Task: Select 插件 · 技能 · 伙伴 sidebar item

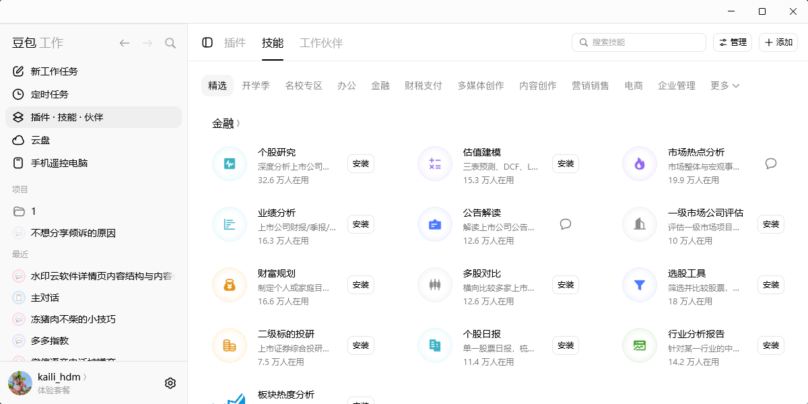Action: coord(94,117)
